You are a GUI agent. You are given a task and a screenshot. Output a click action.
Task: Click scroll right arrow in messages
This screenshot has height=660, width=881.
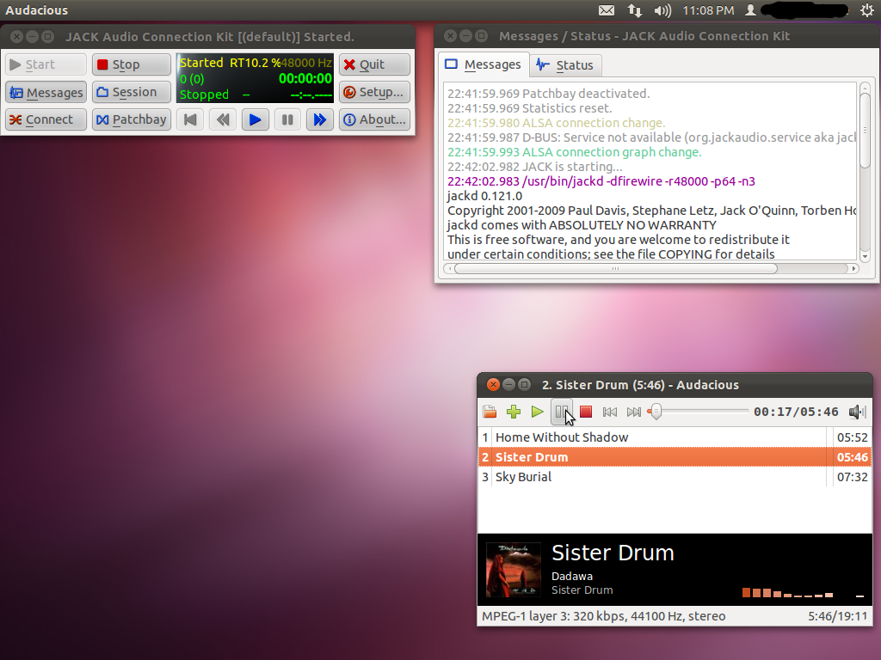click(x=853, y=268)
